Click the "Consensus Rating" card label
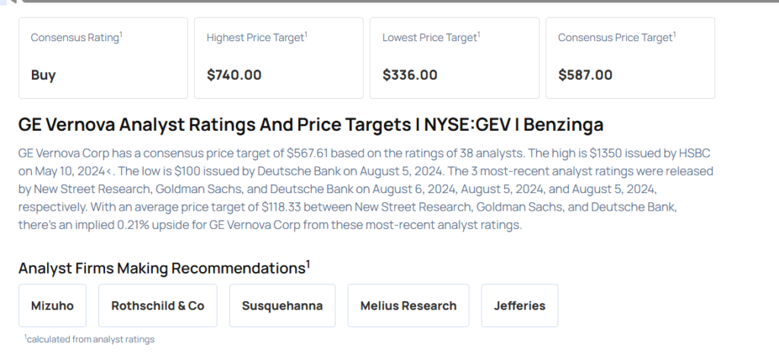 tap(76, 37)
